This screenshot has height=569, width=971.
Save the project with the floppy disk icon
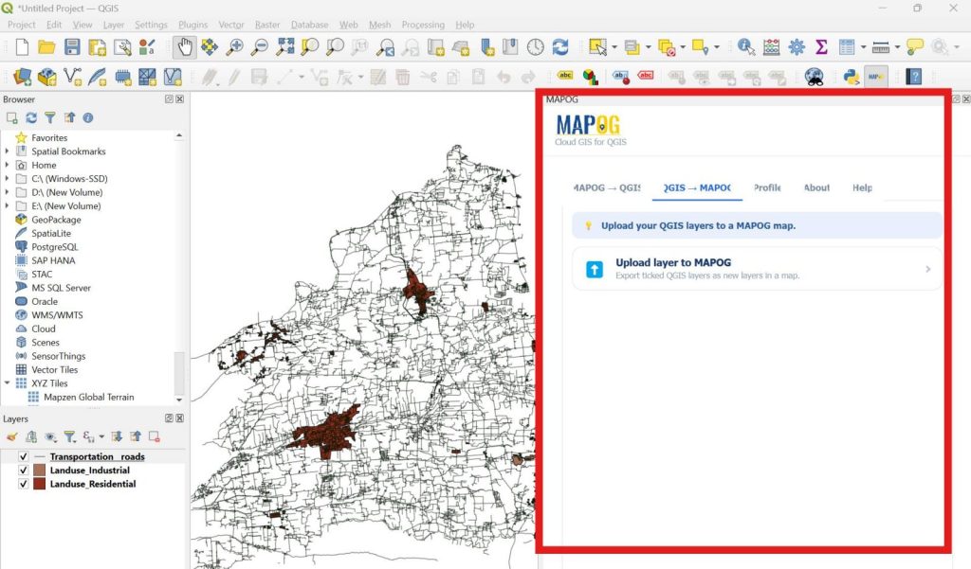tap(72, 47)
